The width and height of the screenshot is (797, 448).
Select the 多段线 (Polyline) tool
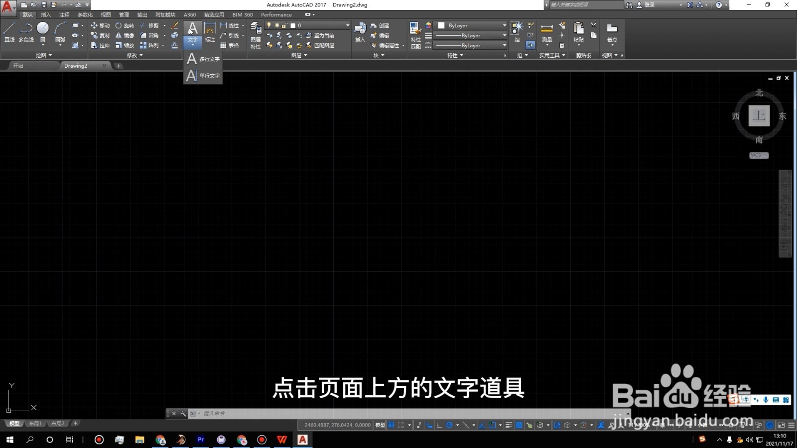coord(26,32)
